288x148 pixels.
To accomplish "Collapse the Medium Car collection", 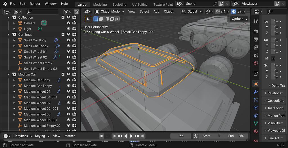I will click(x=9, y=75).
